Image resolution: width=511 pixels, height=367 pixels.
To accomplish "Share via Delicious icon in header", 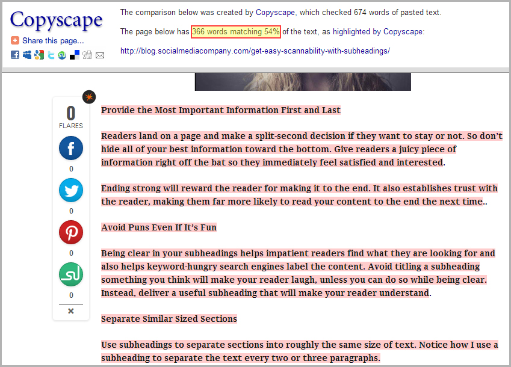I will pos(75,55).
